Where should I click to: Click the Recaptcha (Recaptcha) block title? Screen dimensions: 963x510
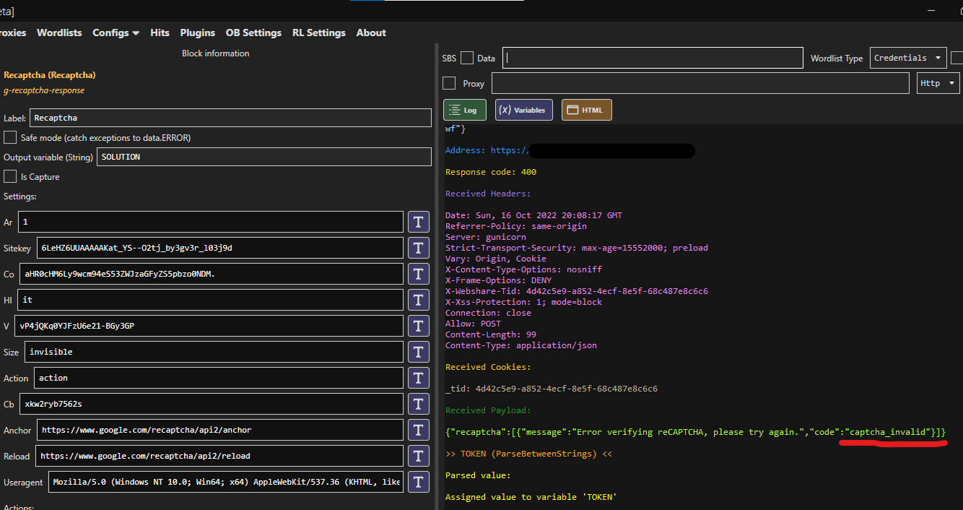point(50,74)
